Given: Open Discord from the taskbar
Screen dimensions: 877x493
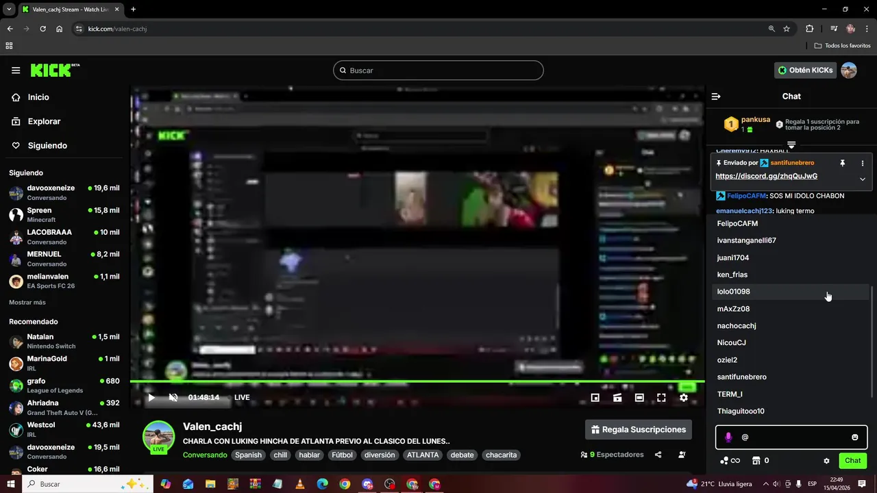Looking at the screenshot, I should 367,484.
